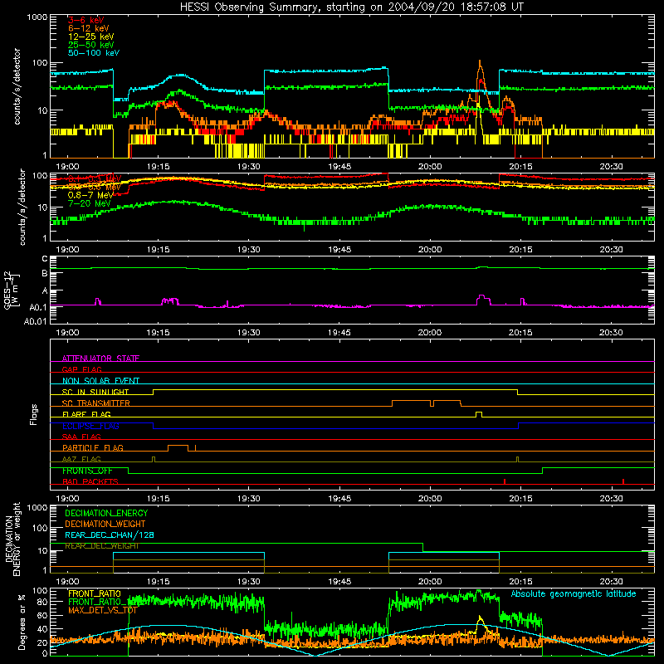Select the NON_SOLAR_EVENT flag label
The width and height of the screenshot is (664, 664).
(100, 381)
